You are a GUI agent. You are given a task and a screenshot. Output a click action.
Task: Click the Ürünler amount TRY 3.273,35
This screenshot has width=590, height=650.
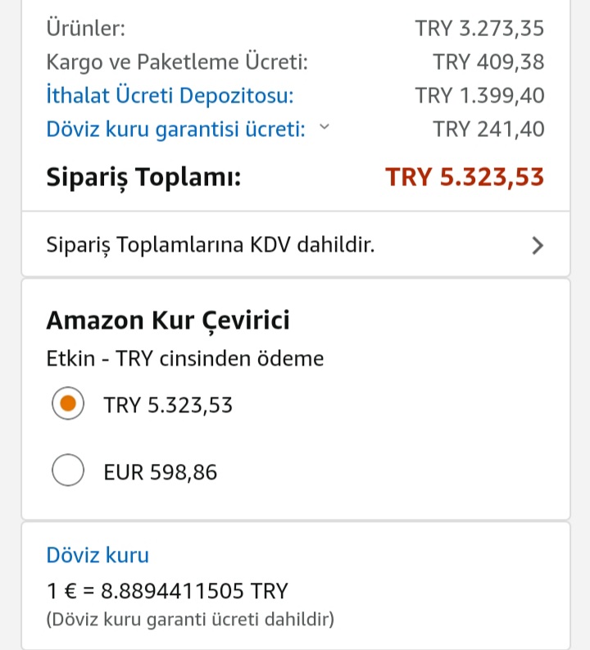pos(480,29)
